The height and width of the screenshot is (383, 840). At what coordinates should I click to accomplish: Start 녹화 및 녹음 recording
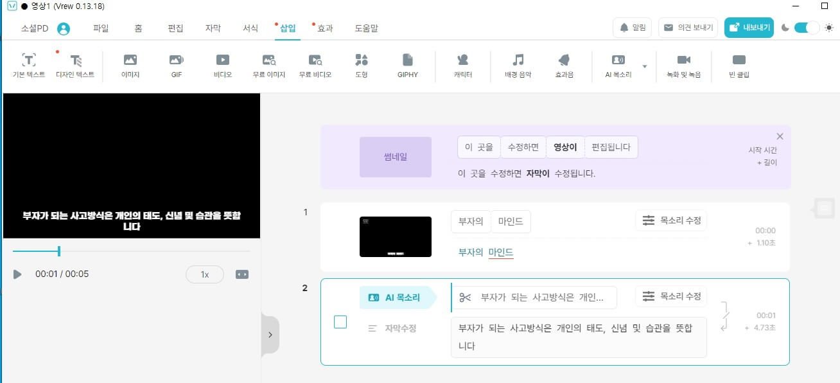point(684,66)
